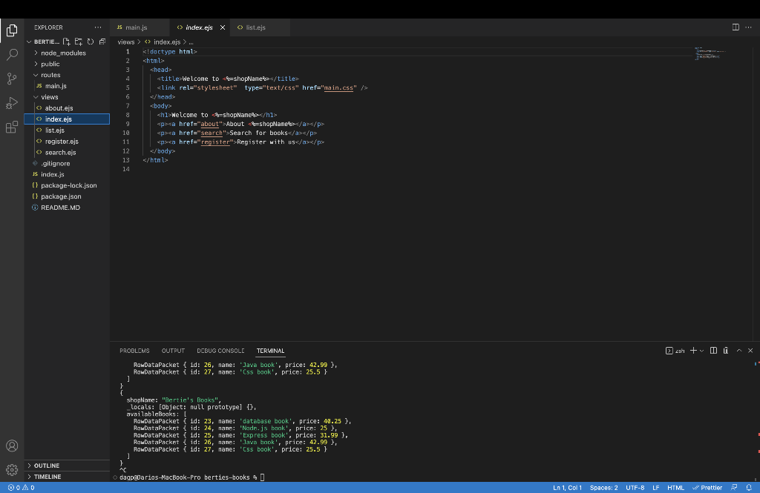This screenshot has width=760, height=493.
Task: Expand the OUTLINE section
Action: click(x=46, y=466)
